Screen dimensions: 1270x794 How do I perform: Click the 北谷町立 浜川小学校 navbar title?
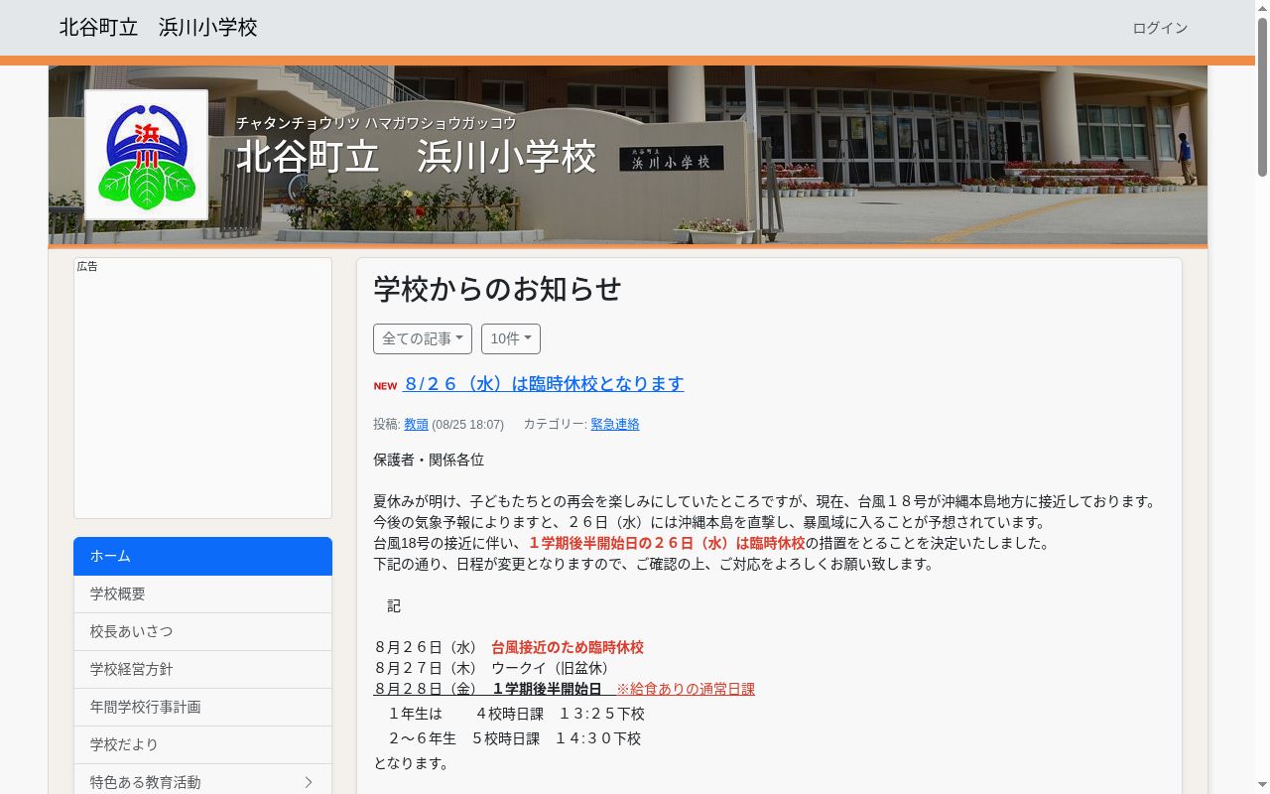click(159, 28)
